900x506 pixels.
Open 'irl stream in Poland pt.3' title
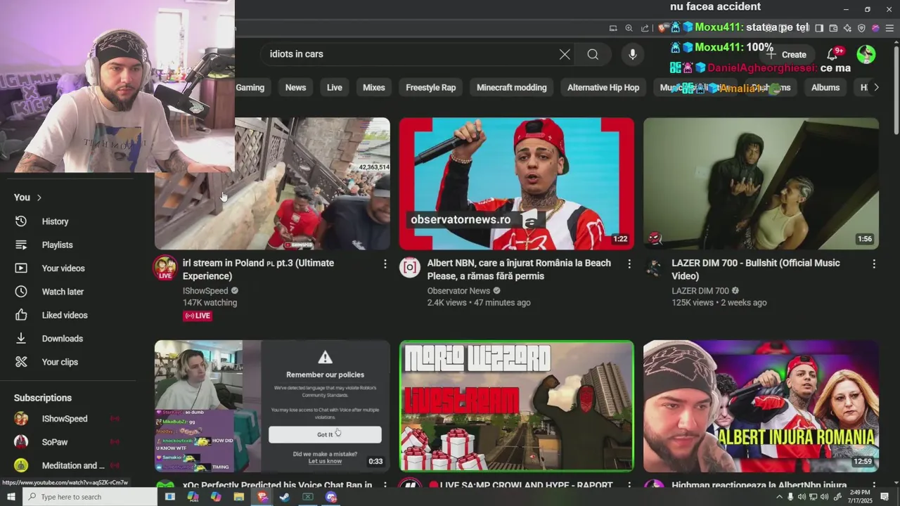[x=258, y=269]
